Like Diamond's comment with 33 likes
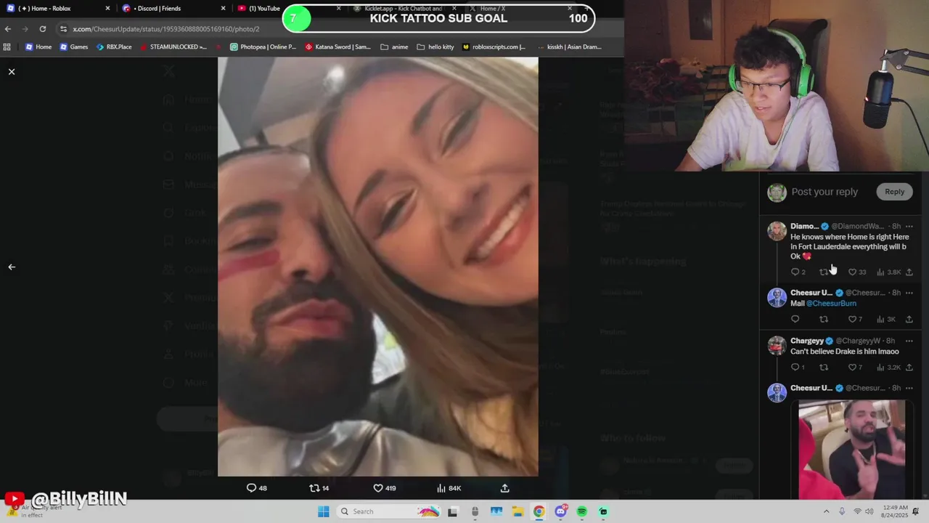The height and width of the screenshot is (523, 929). (857, 272)
